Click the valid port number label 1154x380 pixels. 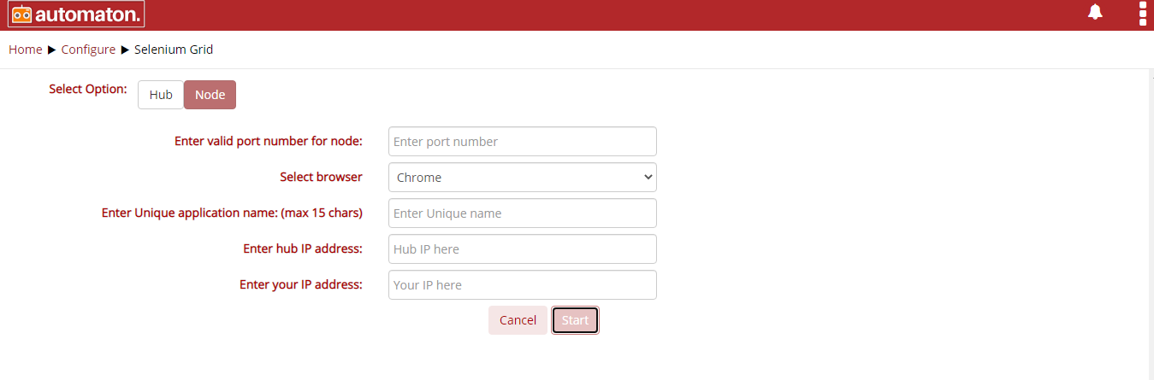pyautogui.click(x=269, y=141)
